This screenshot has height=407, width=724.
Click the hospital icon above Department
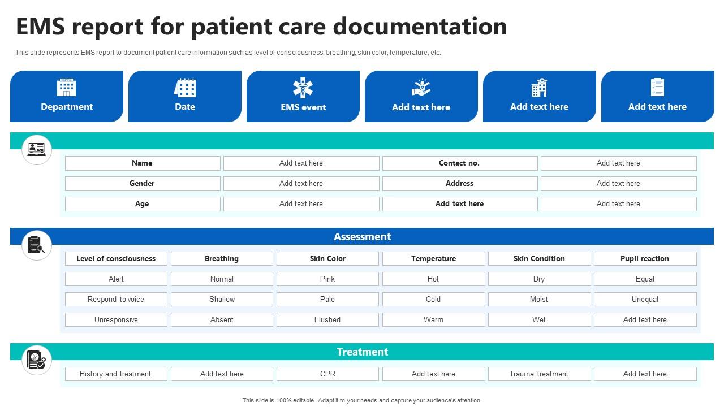[66, 88]
